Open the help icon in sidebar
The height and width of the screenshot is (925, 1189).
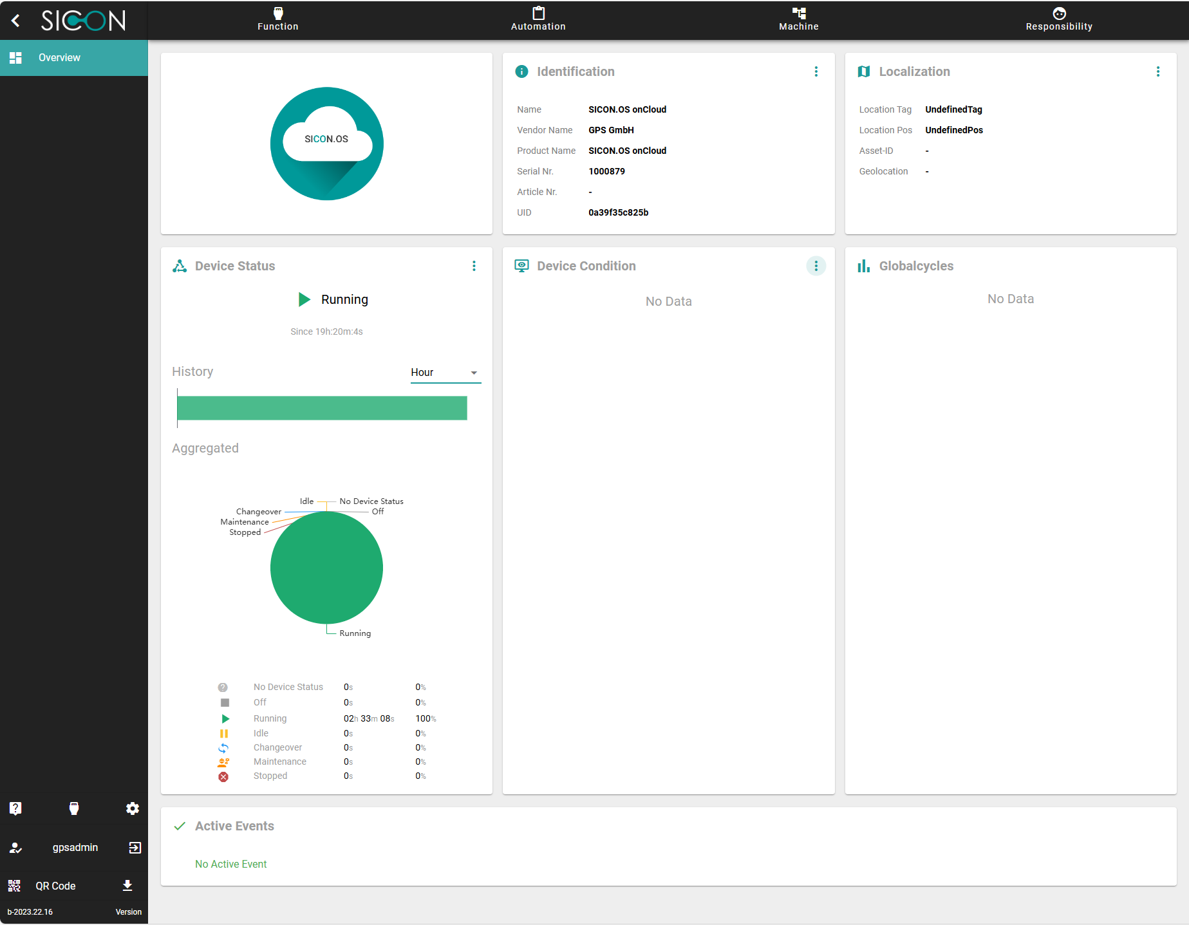pyautogui.click(x=15, y=808)
